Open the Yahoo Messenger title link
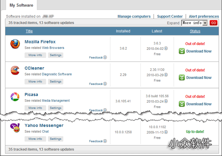Screen dimensions: 222x156 point(44,125)
